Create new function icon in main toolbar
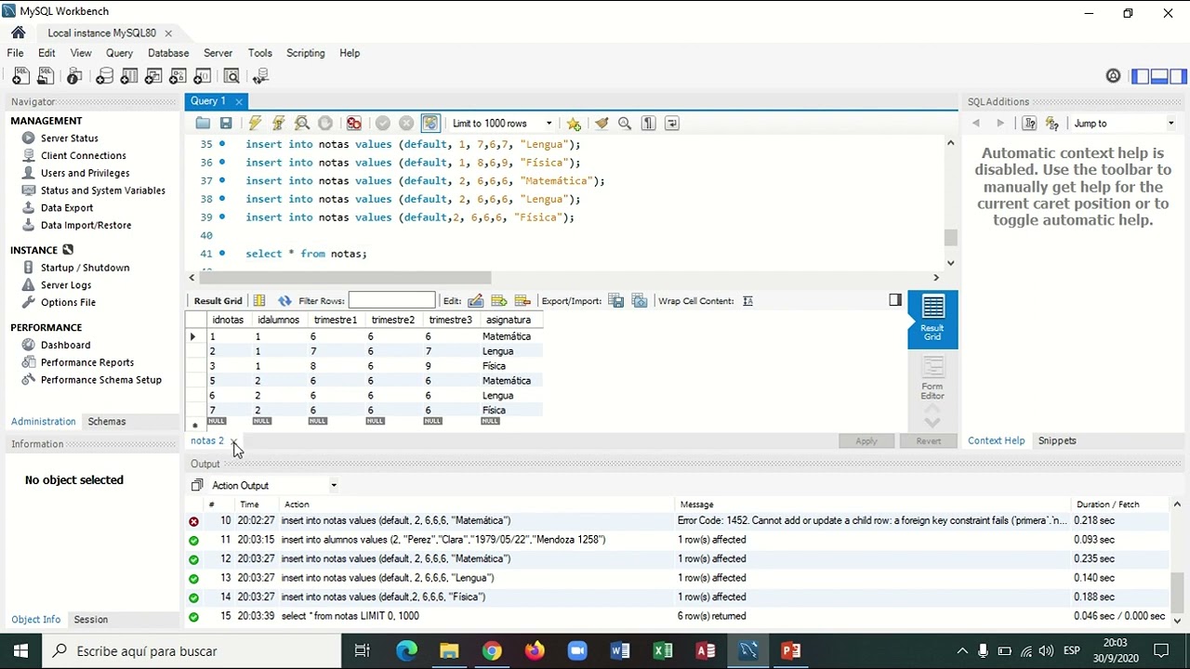Viewport: 1190px width, 669px height. pos(203,76)
